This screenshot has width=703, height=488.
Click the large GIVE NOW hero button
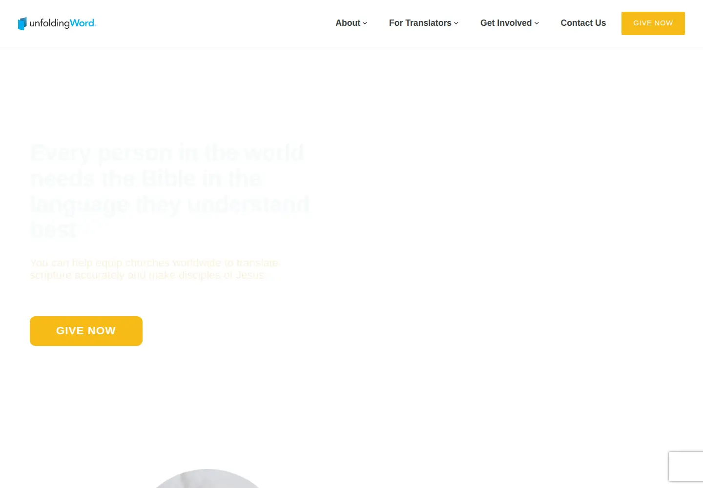(86, 331)
